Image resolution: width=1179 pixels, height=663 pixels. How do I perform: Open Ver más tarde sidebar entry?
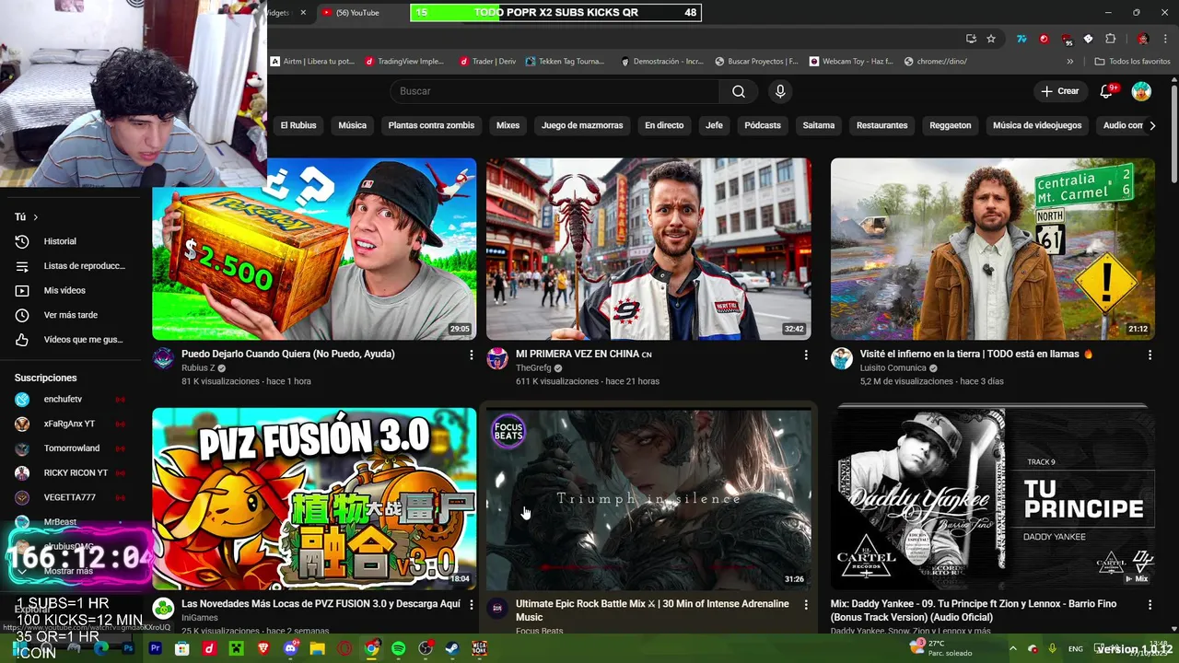click(71, 315)
